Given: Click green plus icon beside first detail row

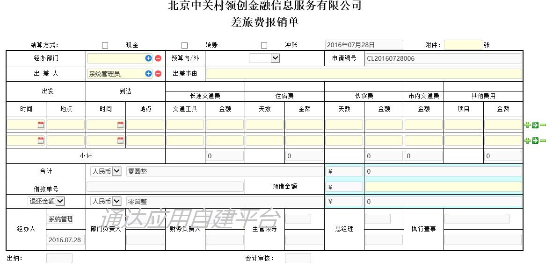Looking at the screenshot, I should [528, 125].
